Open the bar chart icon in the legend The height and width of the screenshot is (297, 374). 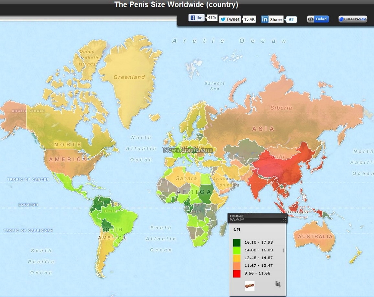[x=278, y=284]
